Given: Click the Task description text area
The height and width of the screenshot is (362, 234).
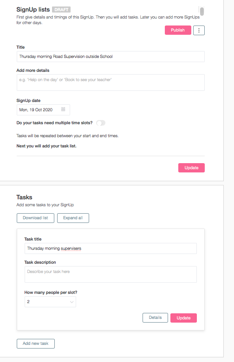Looking at the screenshot, I should (x=110, y=274).
